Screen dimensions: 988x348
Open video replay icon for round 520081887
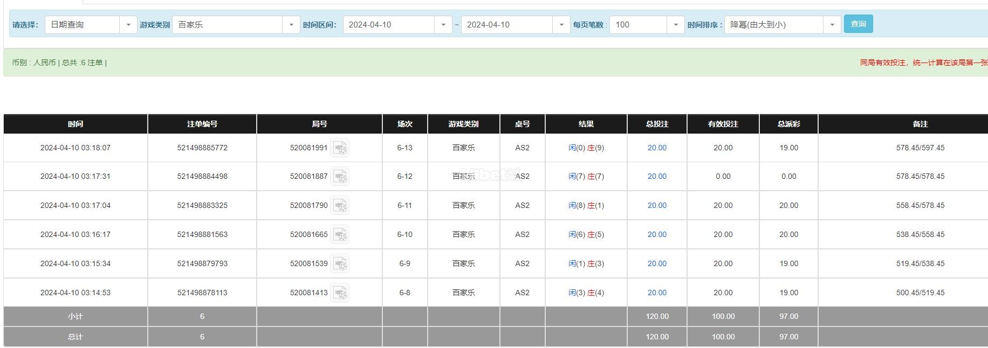[340, 176]
